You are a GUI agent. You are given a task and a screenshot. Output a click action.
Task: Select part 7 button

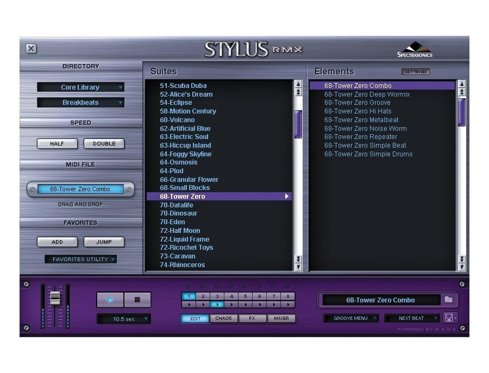274,296
